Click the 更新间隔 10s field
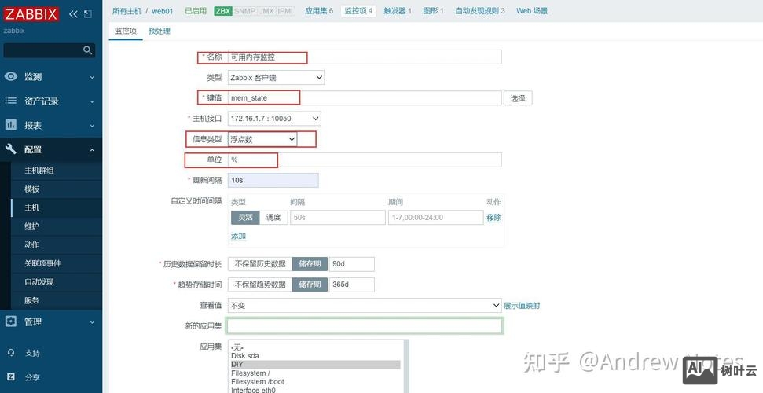763x393 pixels. coord(273,180)
